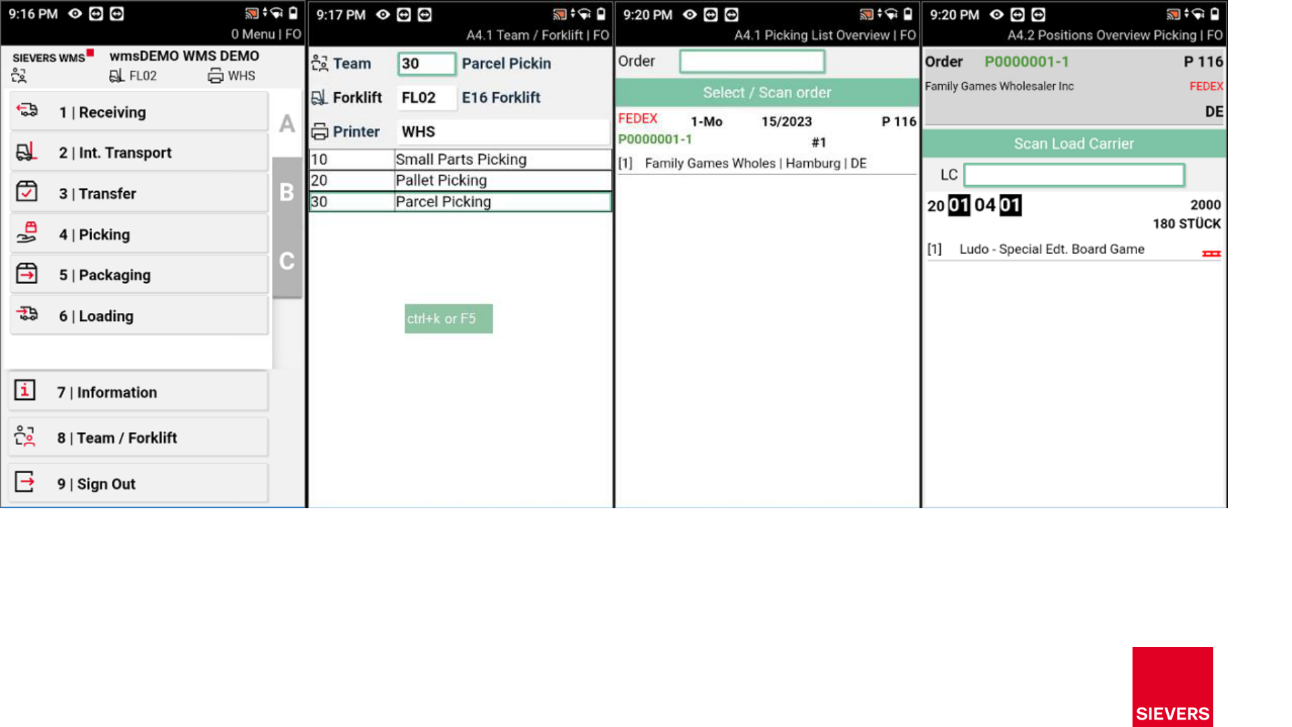The width and height of the screenshot is (1292, 727).
Task: Click the P 116 value in picking list
Action: pyautogui.click(x=899, y=121)
